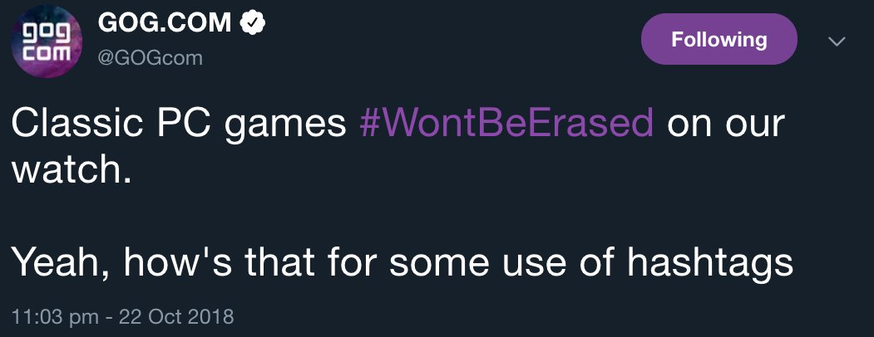
Task: Toggle the Following button
Action: pyautogui.click(x=718, y=39)
